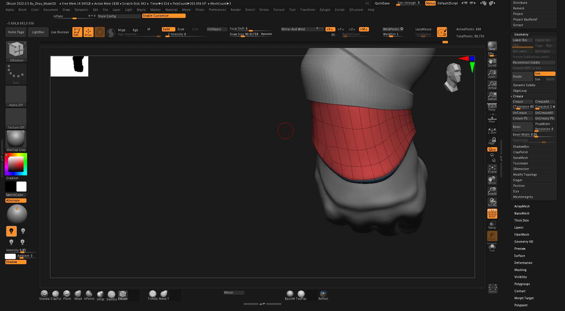
Task: Toggle X-axis symmetry >X<
Action: pos(330,29)
